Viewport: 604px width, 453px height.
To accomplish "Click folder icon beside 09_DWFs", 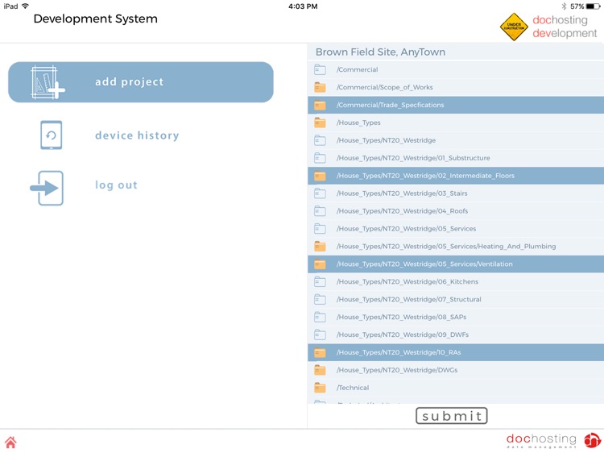I will tap(320, 335).
